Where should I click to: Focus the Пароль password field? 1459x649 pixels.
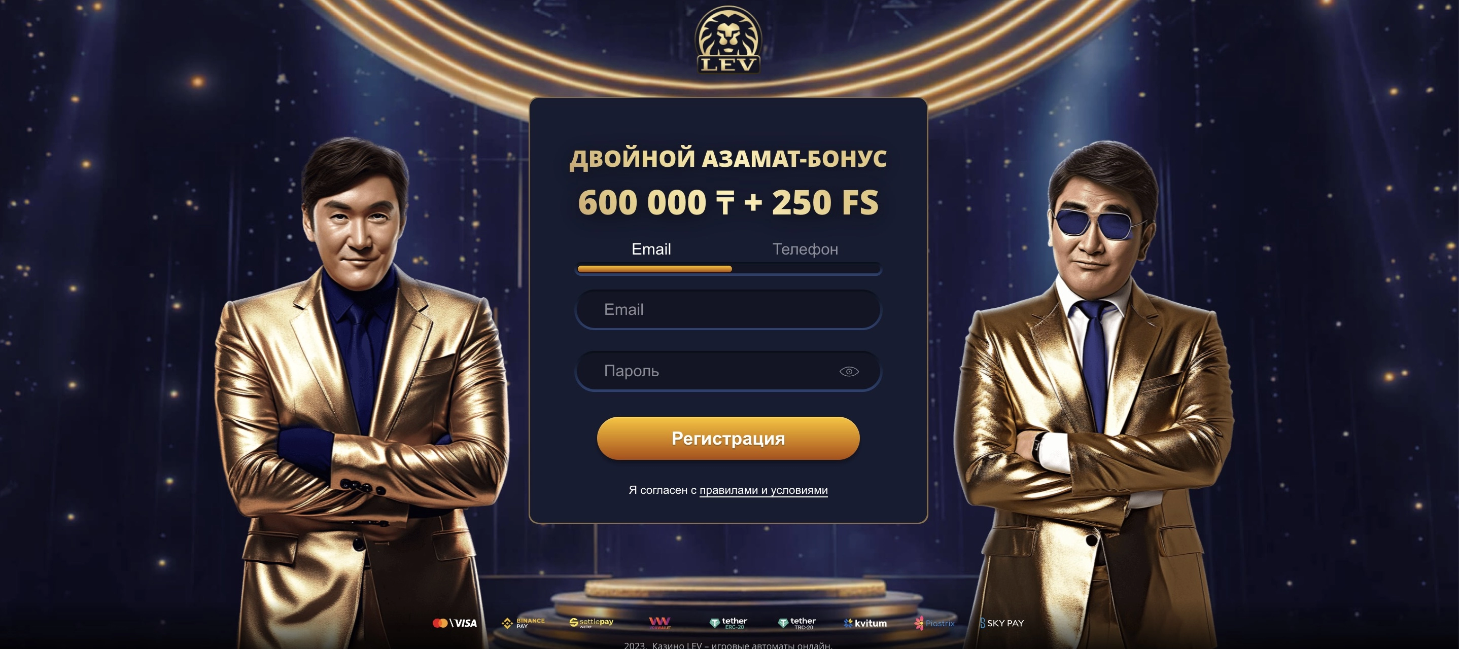(x=728, y=371)
